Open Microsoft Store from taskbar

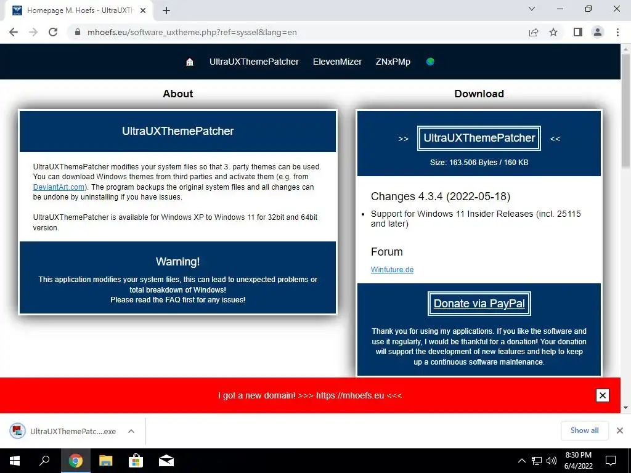[136, 461]
